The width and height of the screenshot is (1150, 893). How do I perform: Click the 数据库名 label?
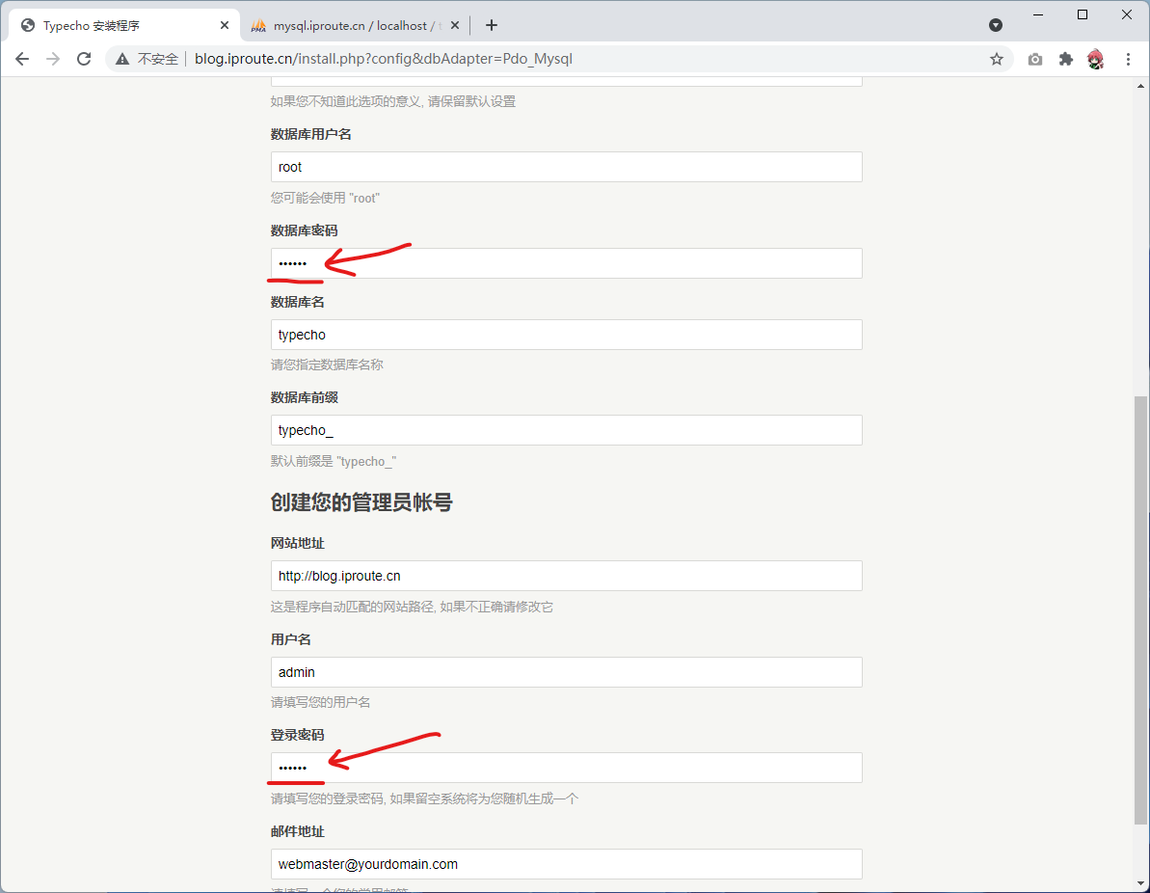[x=298, y=302]
